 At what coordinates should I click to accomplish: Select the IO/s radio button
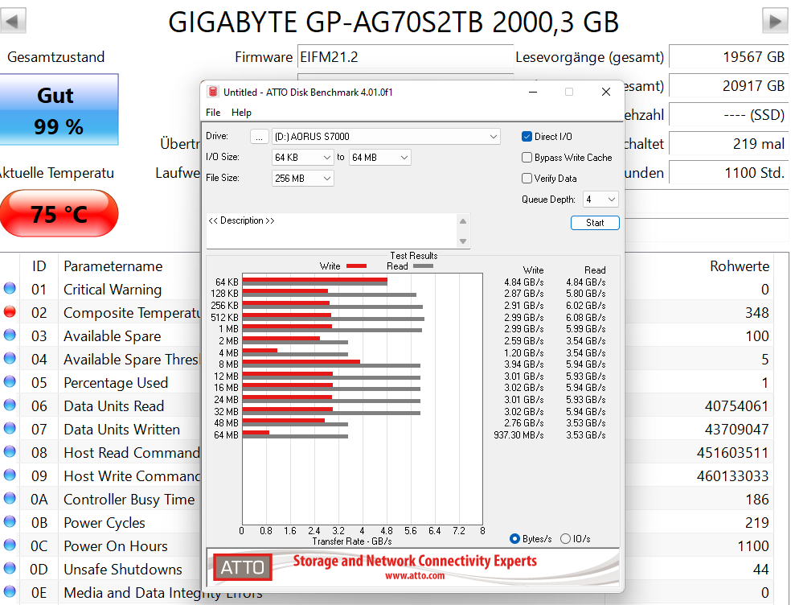[565, 539]
